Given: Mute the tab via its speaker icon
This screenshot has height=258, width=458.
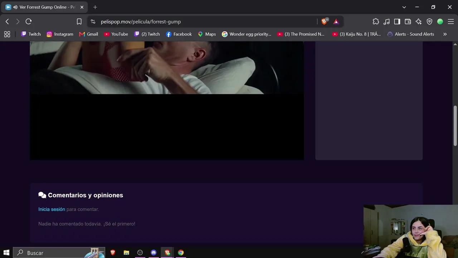Looking at the screenshot, I should point(15,7).
